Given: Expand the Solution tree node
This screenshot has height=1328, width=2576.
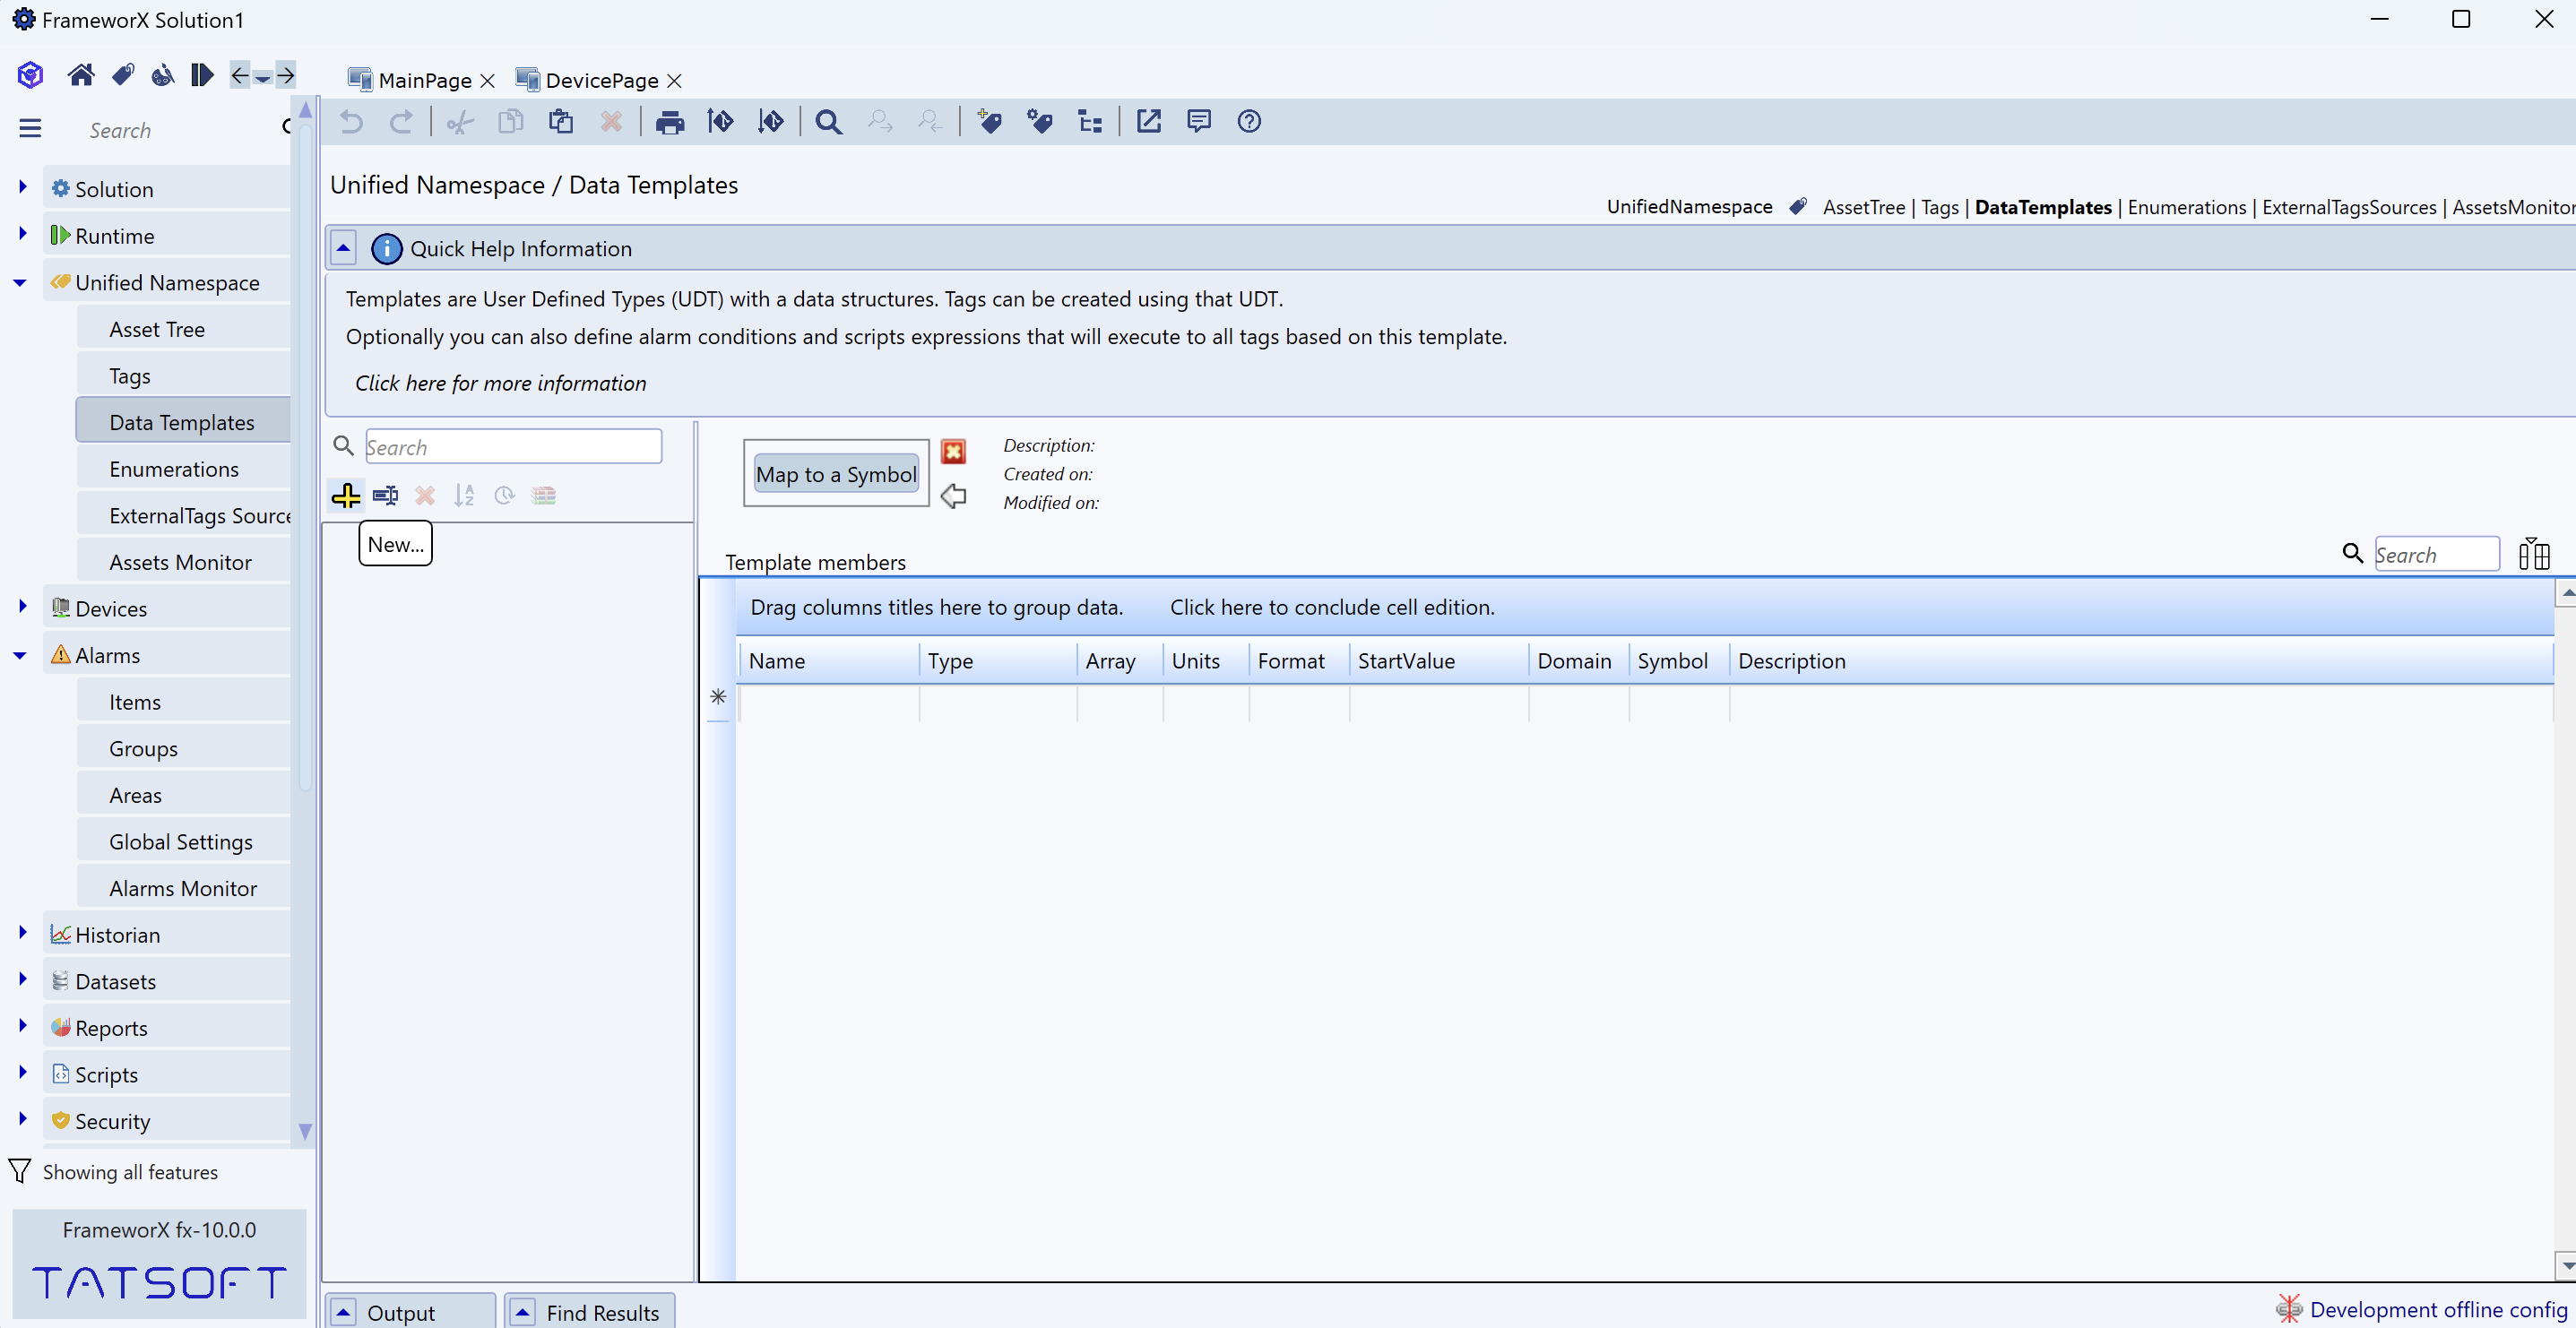Looking at the screenshot, I should pos(22,187).
